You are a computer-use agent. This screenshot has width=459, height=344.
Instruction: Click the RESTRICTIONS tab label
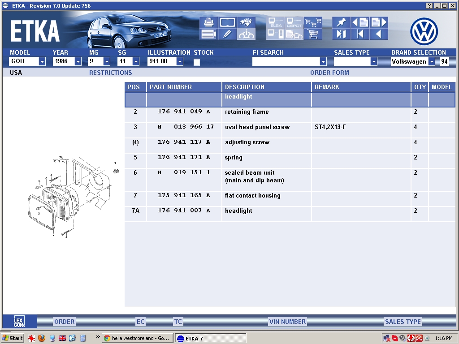pyautogui.click(x=110, y=73)
